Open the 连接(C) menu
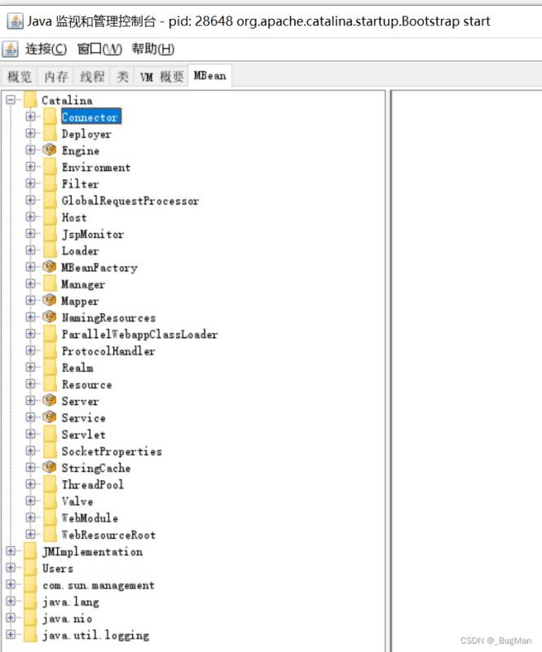 [x=46, y=49]
